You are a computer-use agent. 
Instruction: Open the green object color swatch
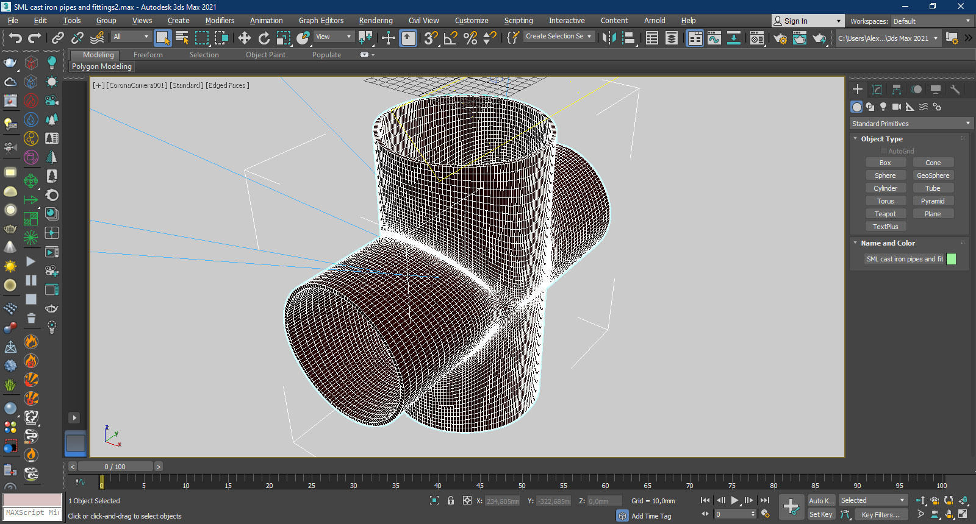pyautogui.click(x=951, y=259)
